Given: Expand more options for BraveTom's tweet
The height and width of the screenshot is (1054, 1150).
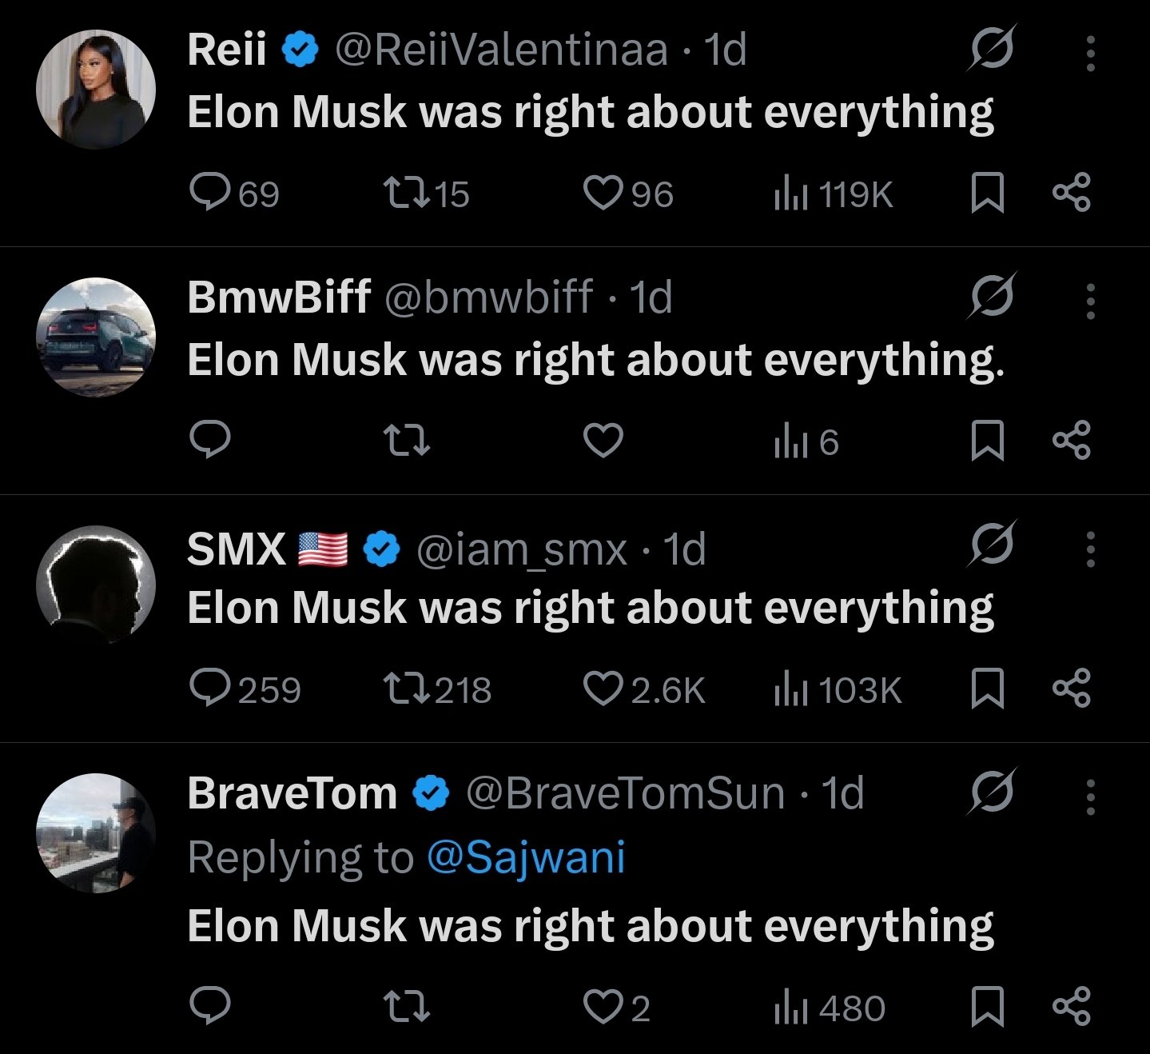Looking at the screenshot, I should pyautogui.click(x=1091, y=796).
